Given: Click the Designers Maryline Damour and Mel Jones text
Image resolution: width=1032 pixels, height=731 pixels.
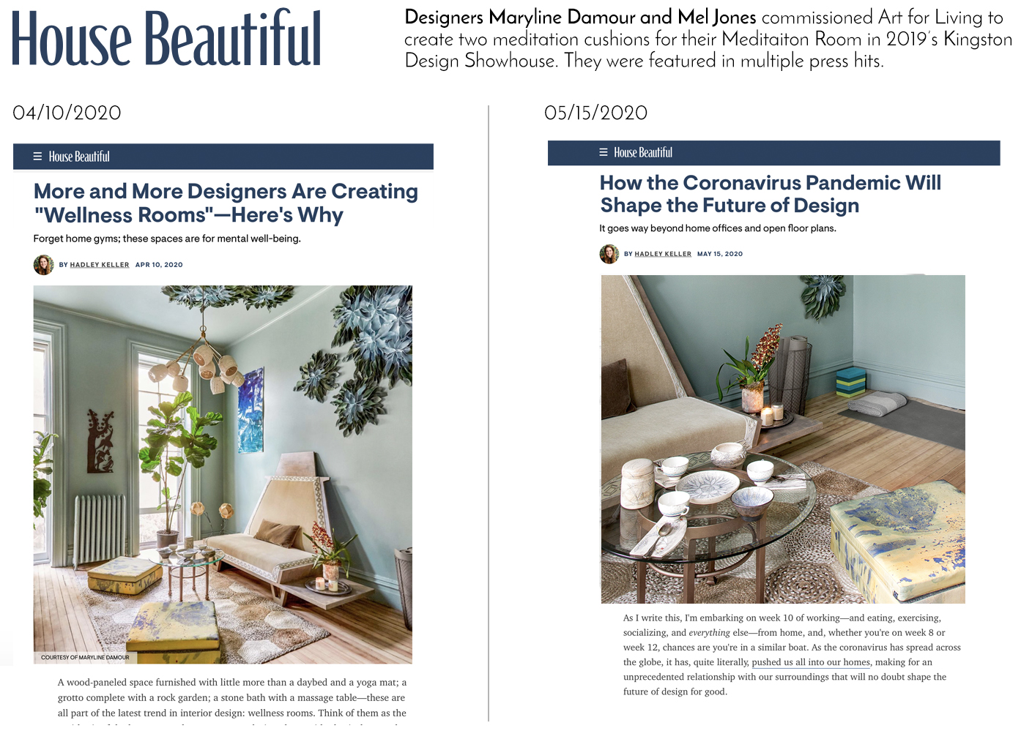Looking at the screenshot, I should pyautogui.click(x=580, y=18).
